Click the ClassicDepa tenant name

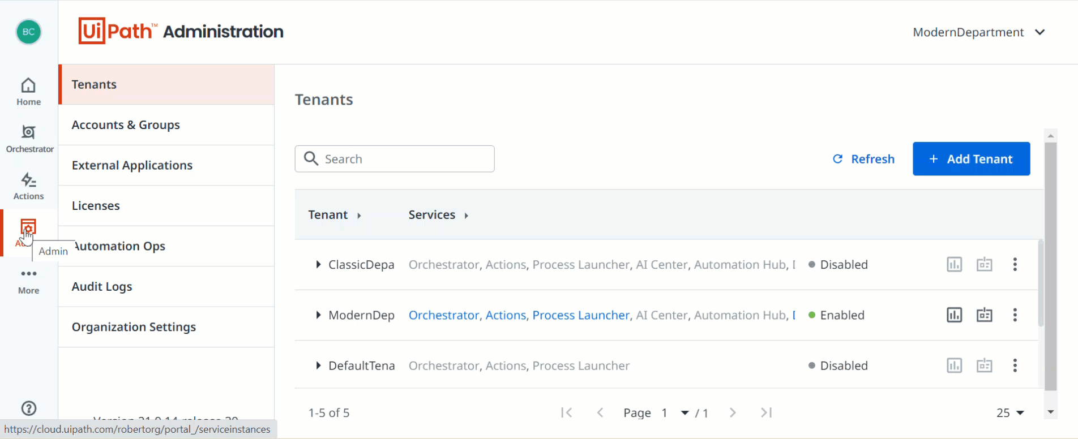point(361,264)
